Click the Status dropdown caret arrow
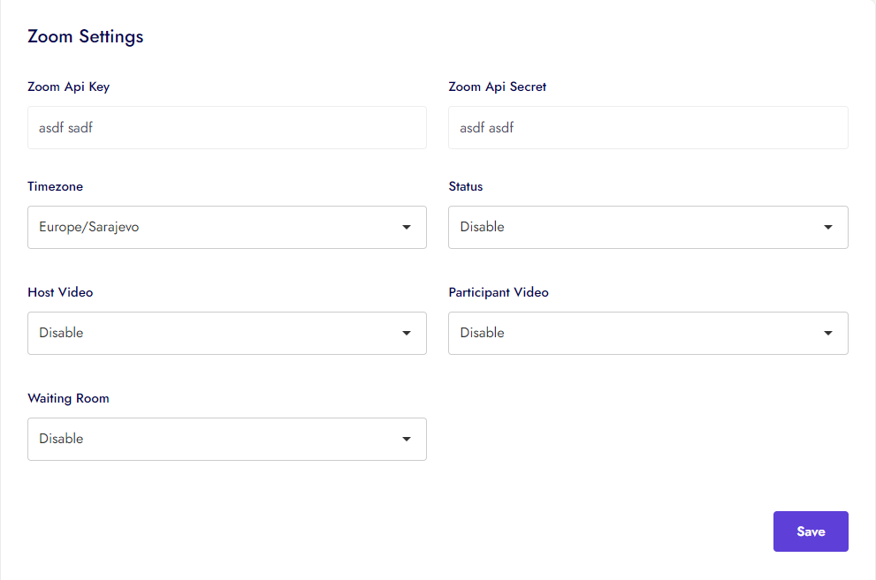876x580 pixels. coord(828,228)
